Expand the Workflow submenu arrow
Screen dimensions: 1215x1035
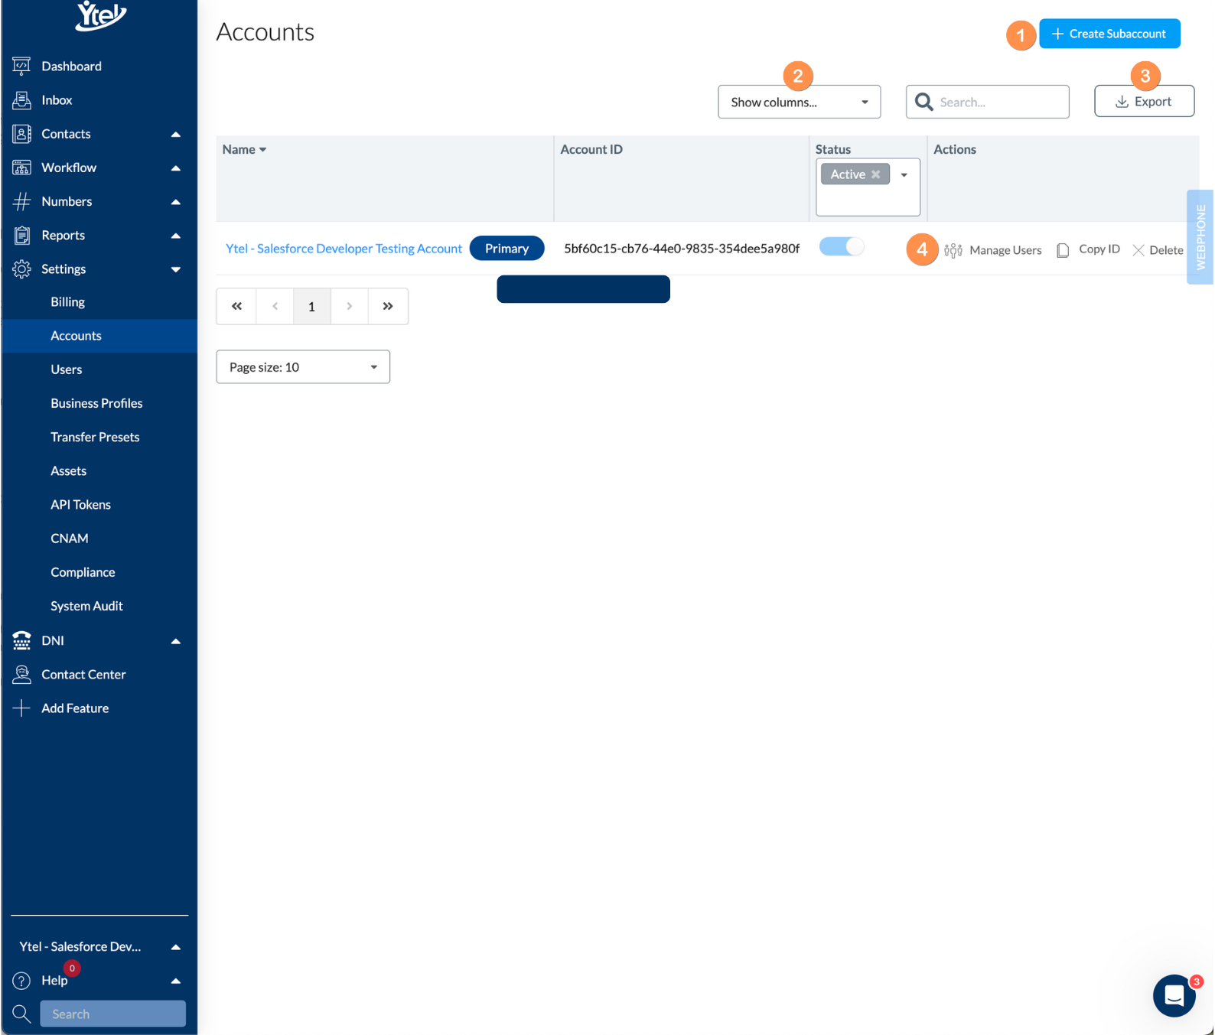[175, 168]
